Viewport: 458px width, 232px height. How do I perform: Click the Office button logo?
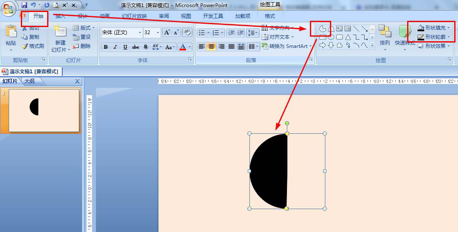click(8, 9)
